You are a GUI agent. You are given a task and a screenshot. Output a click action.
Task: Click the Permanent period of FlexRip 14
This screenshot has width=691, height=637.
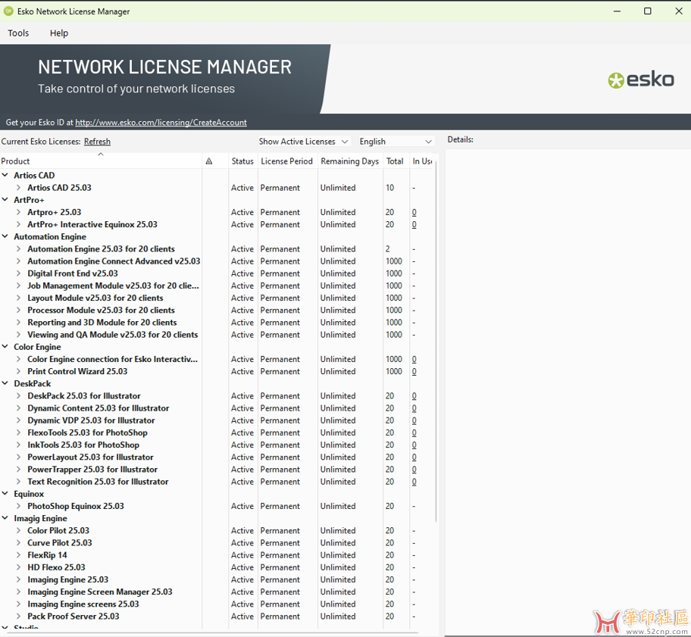280,555
